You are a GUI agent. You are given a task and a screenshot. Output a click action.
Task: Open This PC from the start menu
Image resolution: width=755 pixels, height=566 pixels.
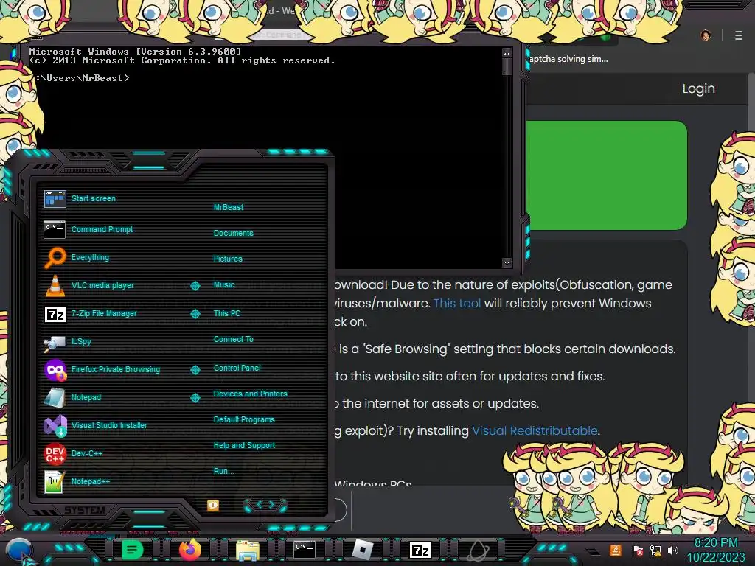pyautogui.click(x=227, y=313)
